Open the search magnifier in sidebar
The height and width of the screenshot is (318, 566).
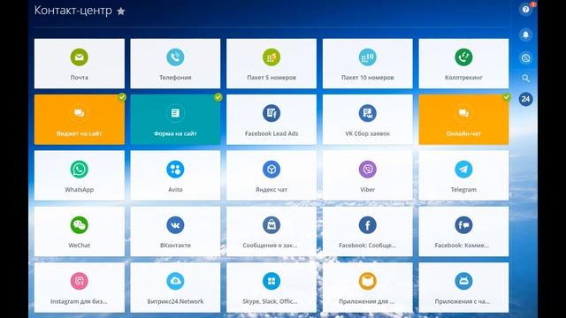525,79
